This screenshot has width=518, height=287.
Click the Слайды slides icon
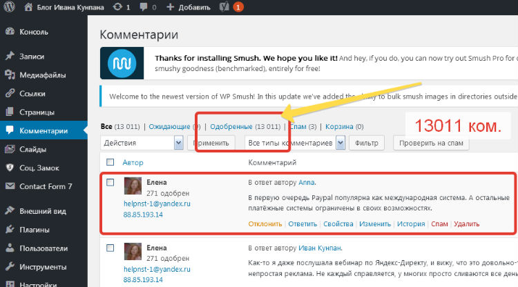(x=10, y=149)
